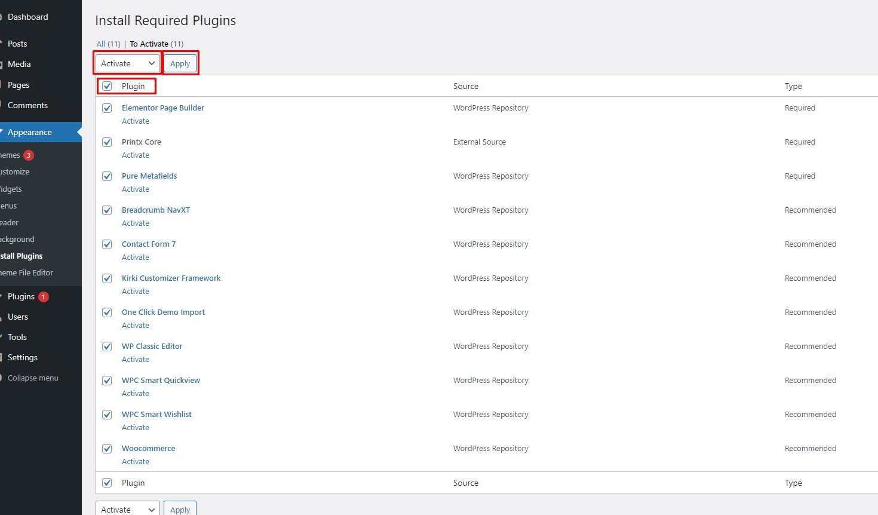Screen dimensions: 878x515
Task: Open the Themes submenu item
Action: (x=10, y=155)
